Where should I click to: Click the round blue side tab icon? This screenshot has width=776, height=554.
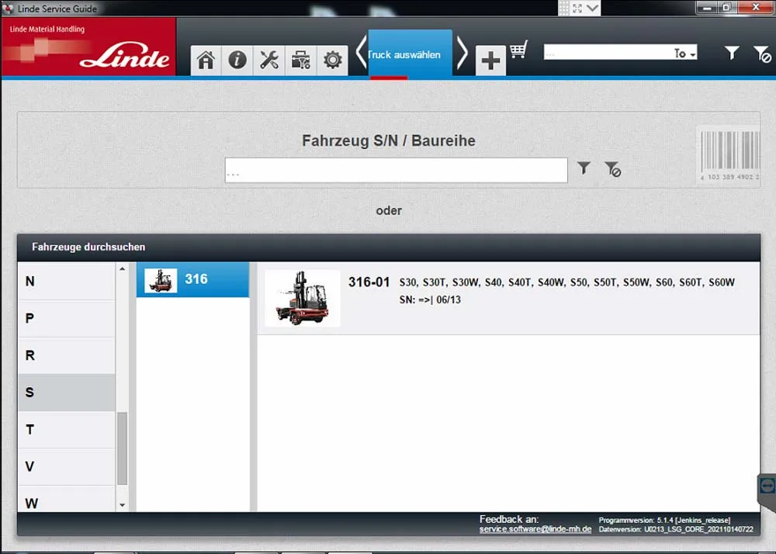(x=767, y=485)
